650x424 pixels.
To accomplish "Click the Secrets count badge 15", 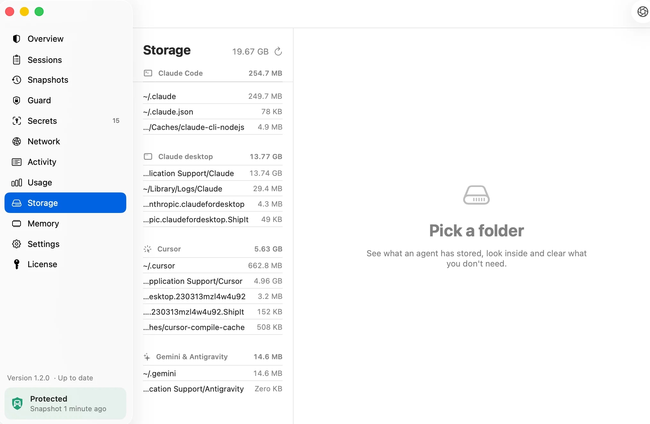I will point(116,121).
